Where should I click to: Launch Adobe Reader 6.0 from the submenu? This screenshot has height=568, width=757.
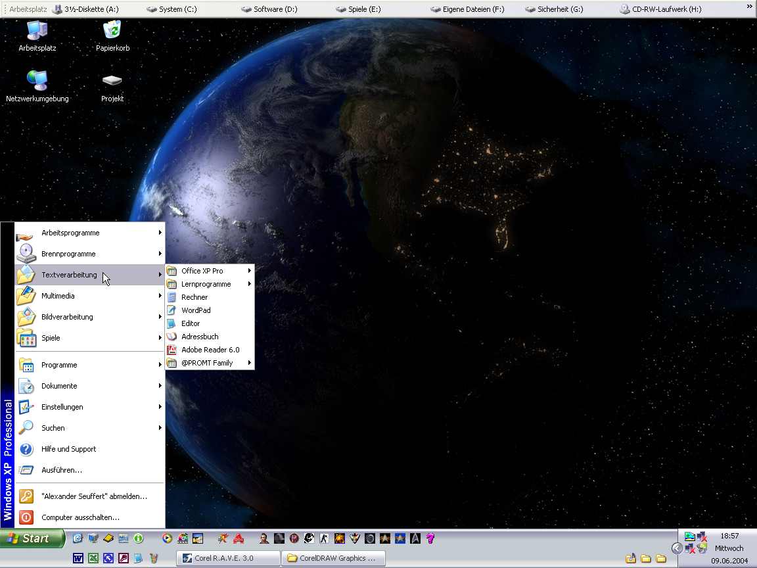click(210, 350)
